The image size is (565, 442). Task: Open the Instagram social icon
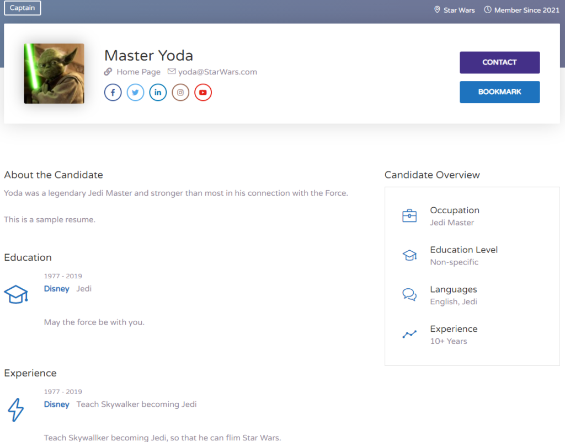(180, 93)
